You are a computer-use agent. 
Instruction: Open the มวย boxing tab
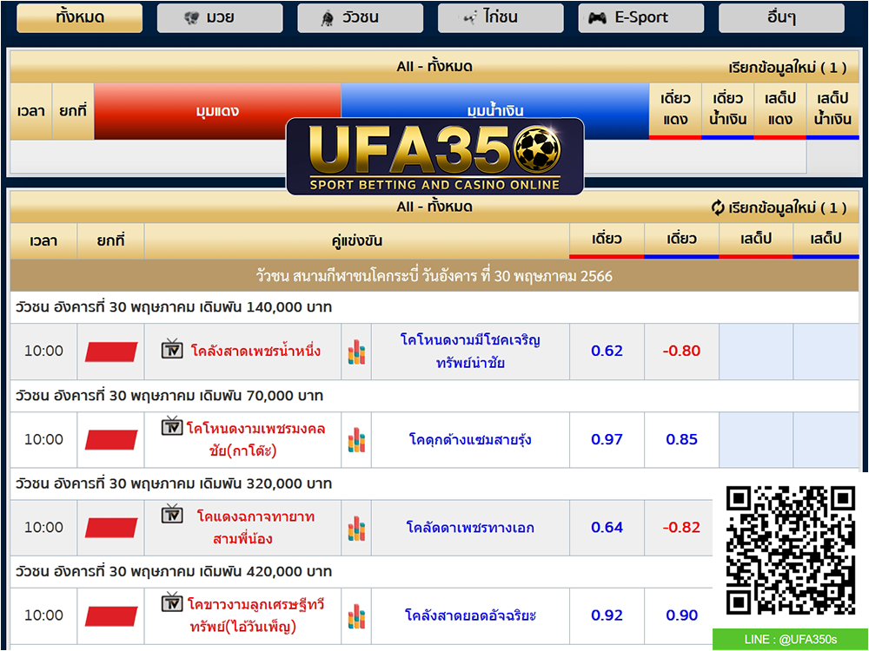click(220, 17)
